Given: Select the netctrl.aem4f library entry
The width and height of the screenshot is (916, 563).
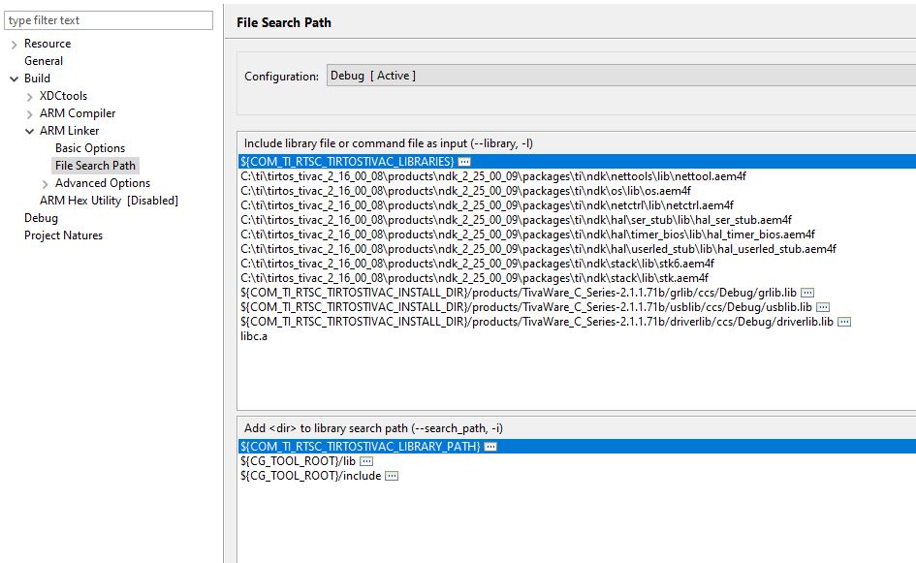Looking at the screenshot, I should [488, 205].
